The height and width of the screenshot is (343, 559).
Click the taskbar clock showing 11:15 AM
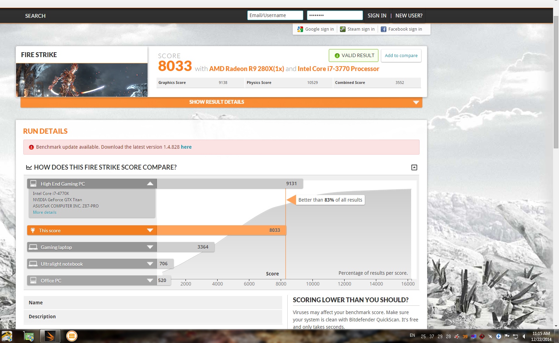pos(541,336)
